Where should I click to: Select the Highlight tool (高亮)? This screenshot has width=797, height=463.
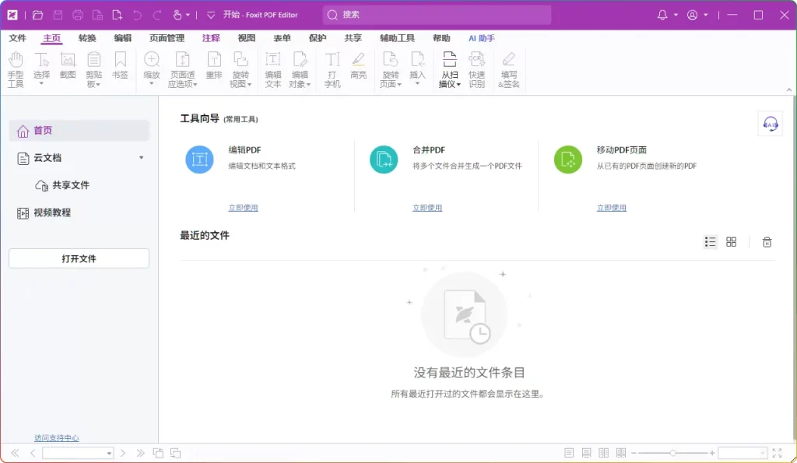(358, 65)
